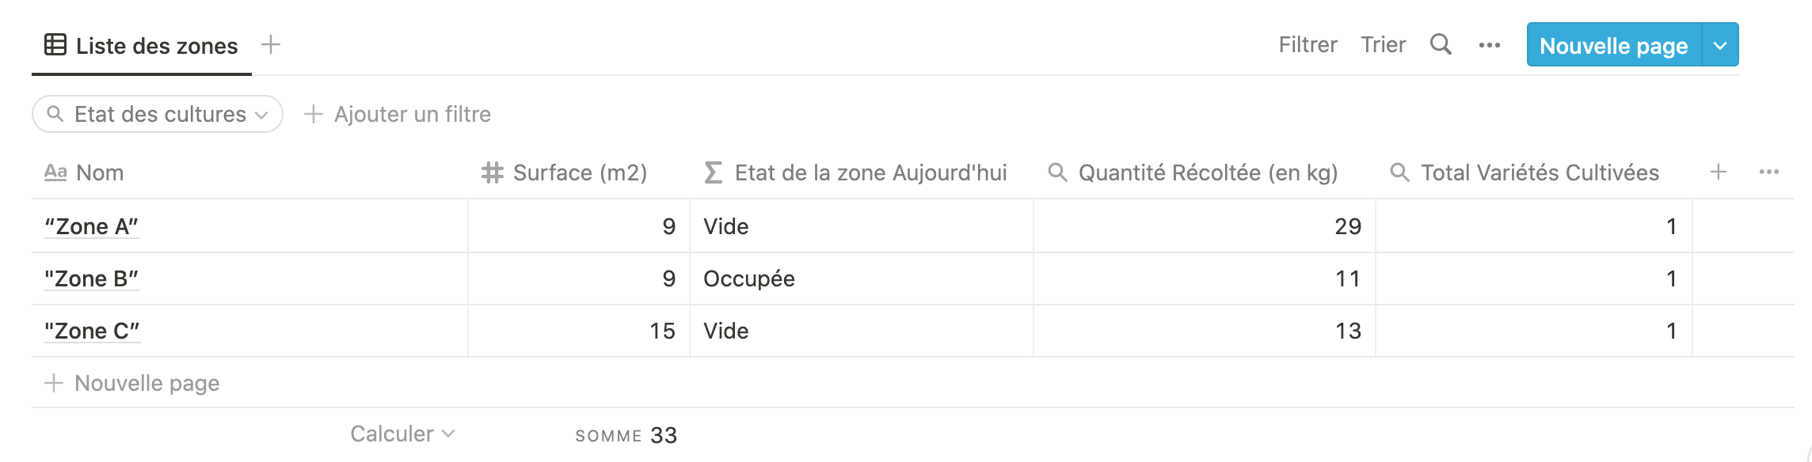
Task: Open the Filtrer menu
Action: (1308, 44)
